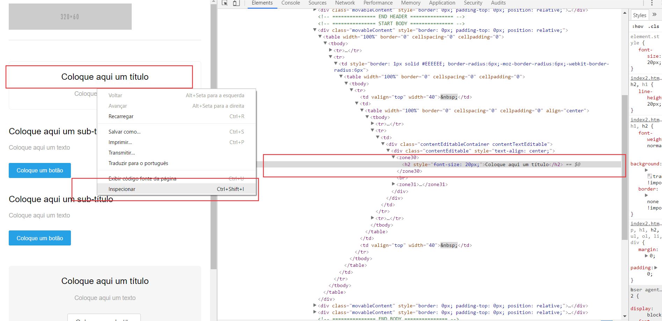Screen dimensions: 662x321
Task: Collapse the movableContent div after START BODY
Action: pos(315,30)
